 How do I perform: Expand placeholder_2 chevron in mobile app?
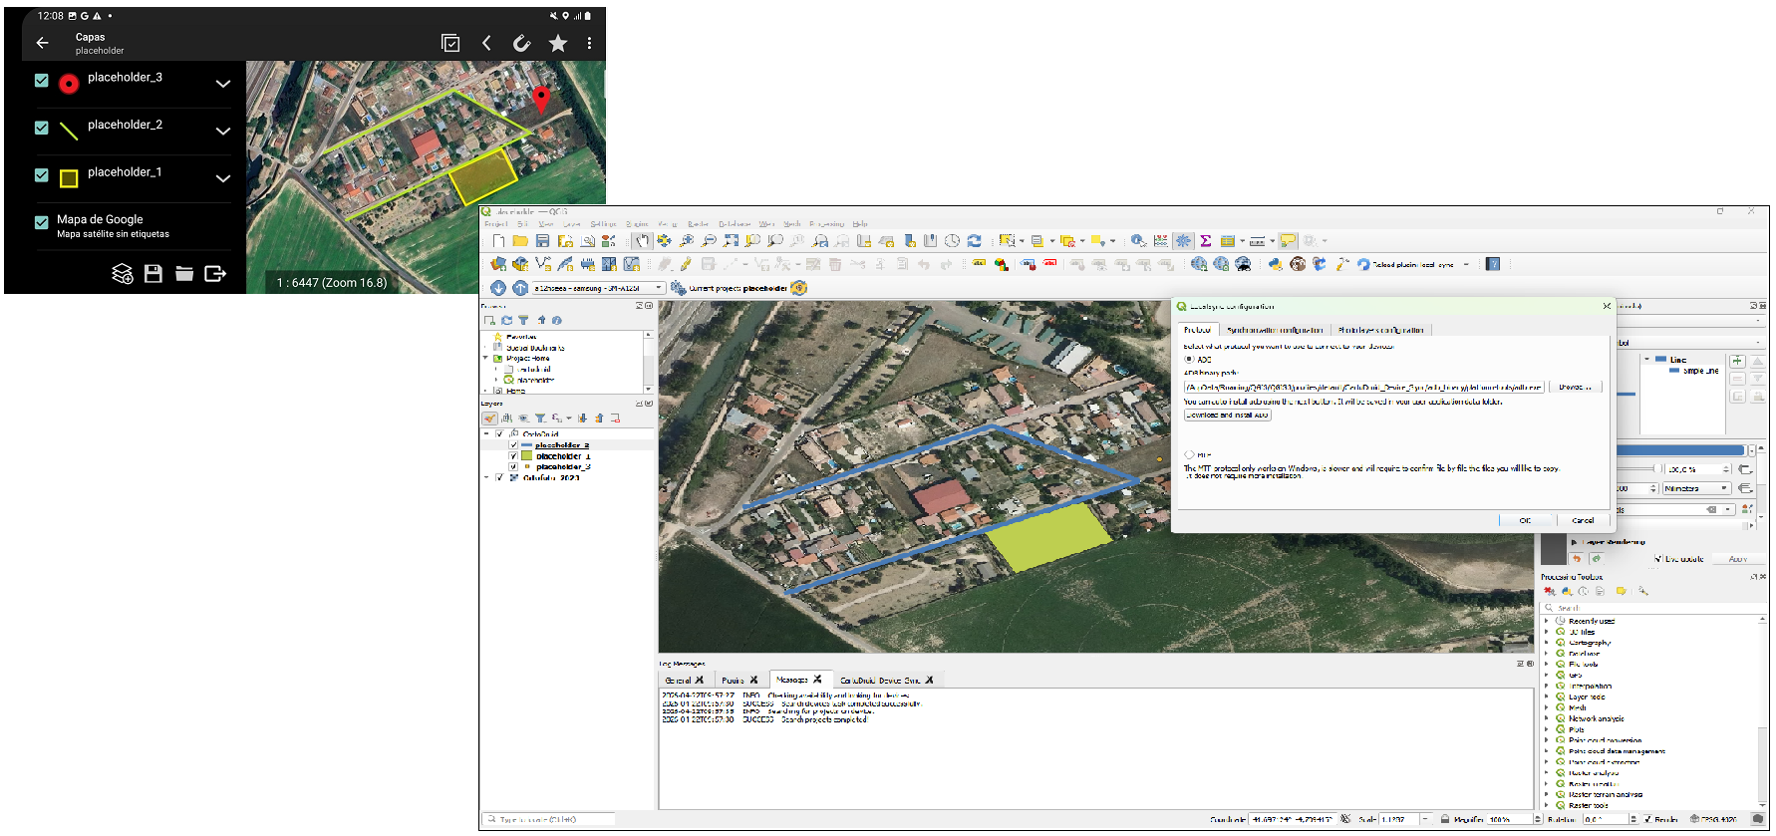[223, 131]
